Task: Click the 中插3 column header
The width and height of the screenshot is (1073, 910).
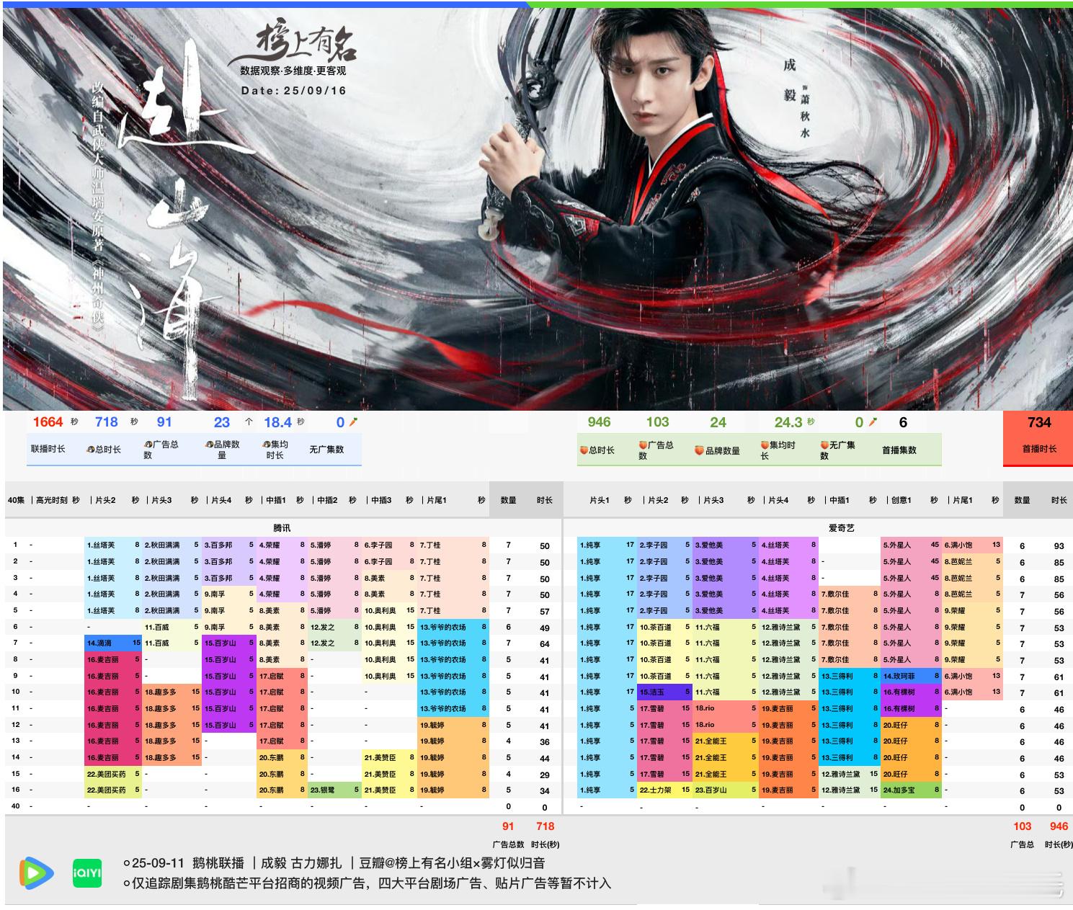Action: tap(380, 500)
